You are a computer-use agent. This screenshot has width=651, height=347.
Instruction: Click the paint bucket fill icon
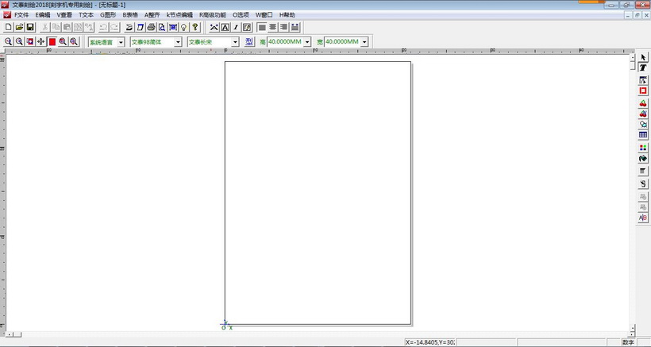pos(643,158)
